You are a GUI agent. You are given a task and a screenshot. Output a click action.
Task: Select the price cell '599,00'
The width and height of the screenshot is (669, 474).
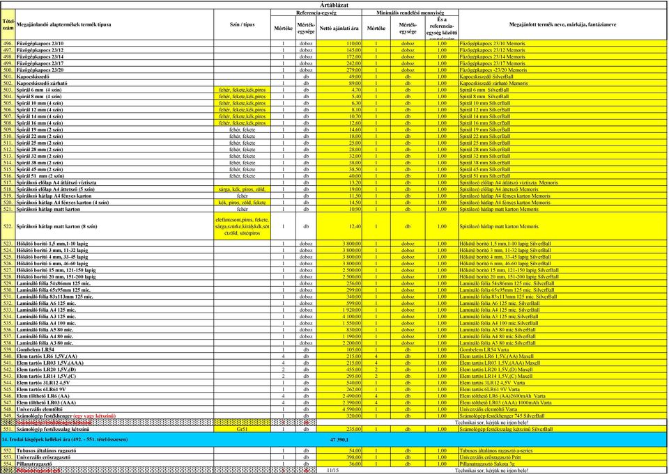(x=339, y=303)
